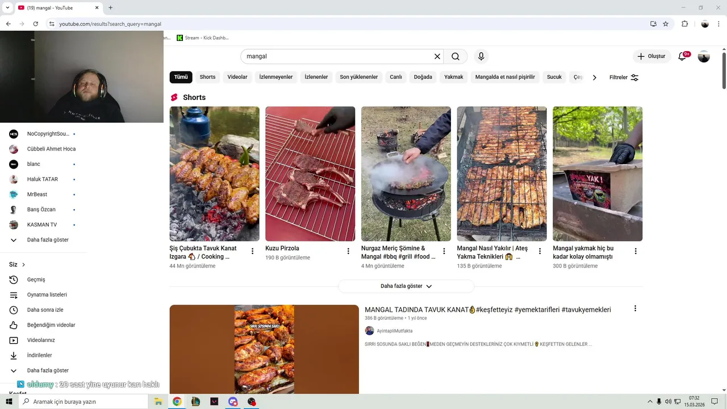Click the voice search microphone icon
The height and width of the screenshot is (409, 727).
point(481,56)
